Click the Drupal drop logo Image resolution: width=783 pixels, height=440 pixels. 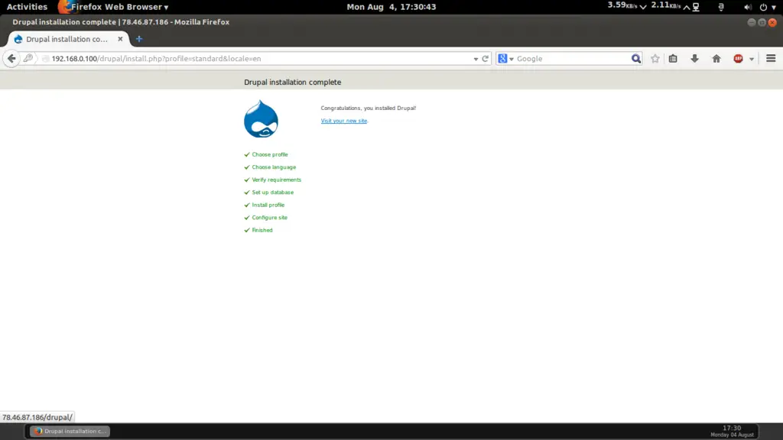(261, 118)
